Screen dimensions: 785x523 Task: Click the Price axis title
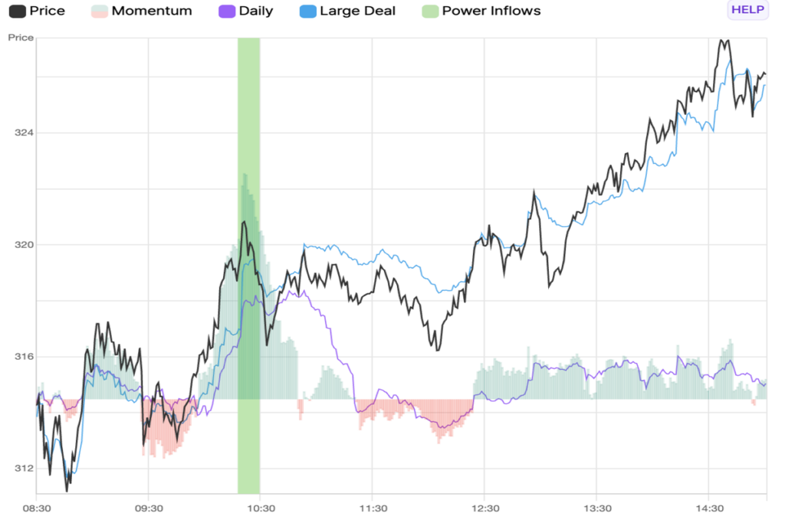(x=21, y=38)
